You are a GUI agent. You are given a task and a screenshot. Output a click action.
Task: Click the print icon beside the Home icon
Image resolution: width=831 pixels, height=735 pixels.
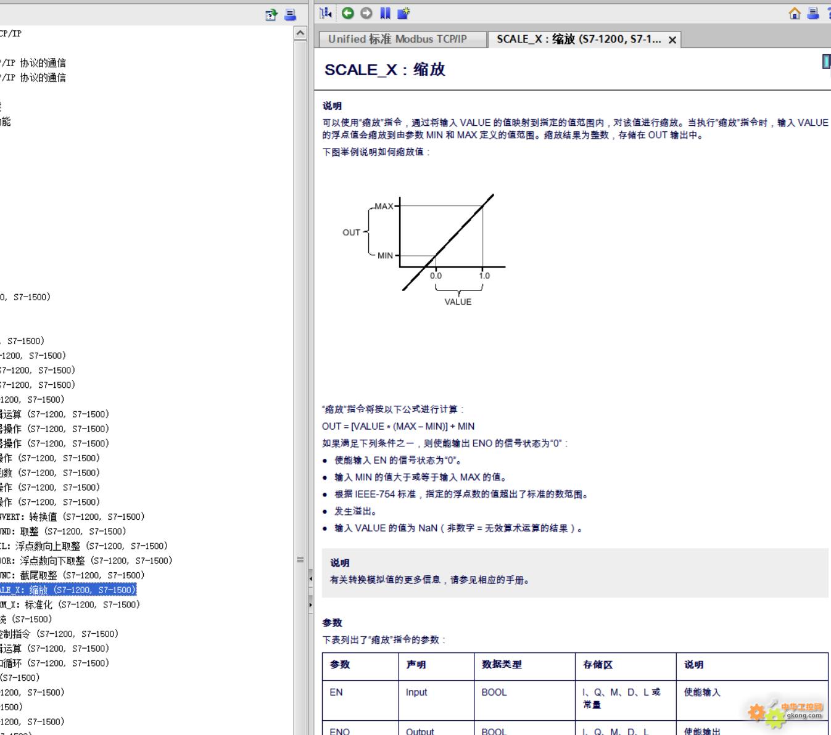tap(813, 14)
